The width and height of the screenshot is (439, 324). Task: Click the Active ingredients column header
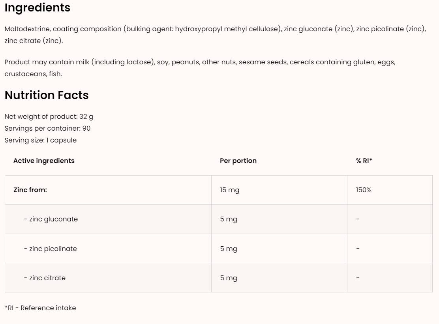click(44, 161)
